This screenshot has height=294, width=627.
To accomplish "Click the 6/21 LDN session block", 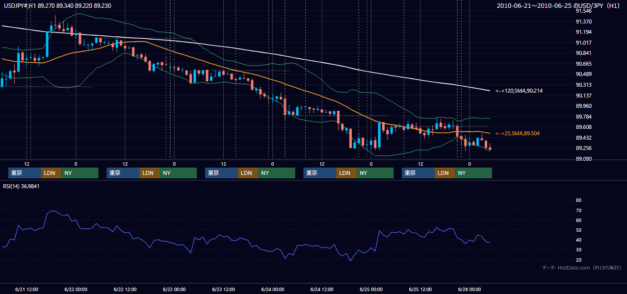I will [51, 173].
